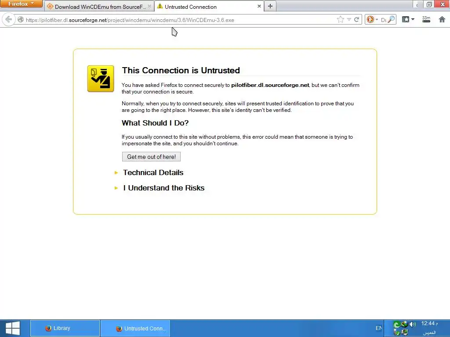Switch to Download WinCDEmu from SourceForge tab
Viewport: 450px width, 337px height.
pos(99,7)
